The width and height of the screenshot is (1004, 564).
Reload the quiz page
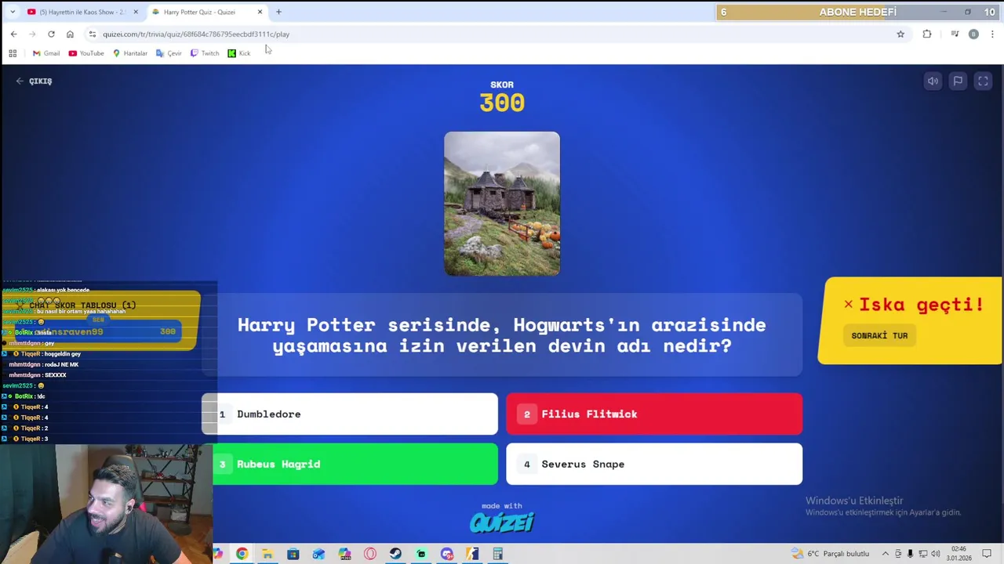[51, 34]
